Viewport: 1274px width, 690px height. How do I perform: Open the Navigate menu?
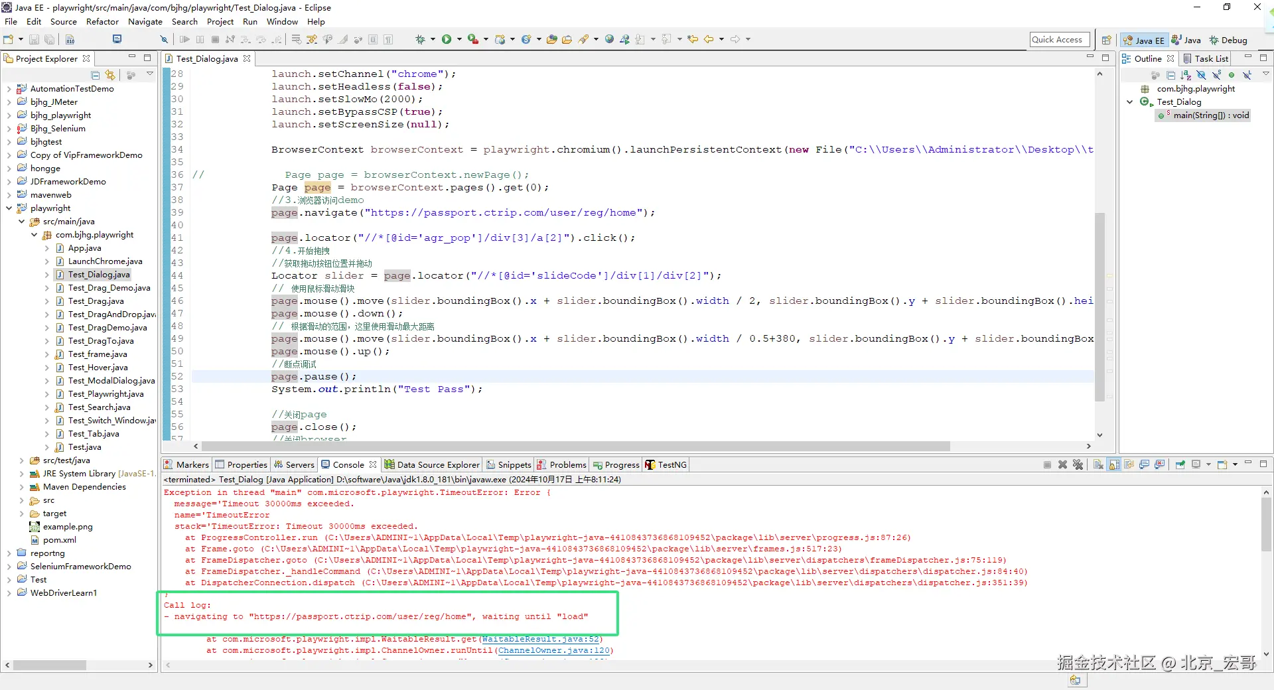pos(145,22)
